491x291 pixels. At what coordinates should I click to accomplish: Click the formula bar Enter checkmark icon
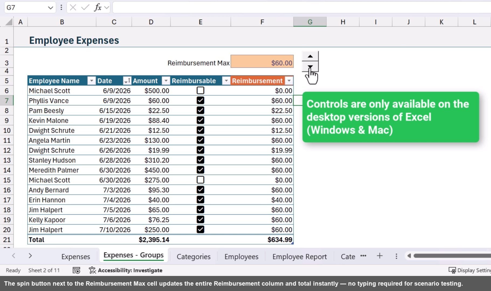coord(85,8)
